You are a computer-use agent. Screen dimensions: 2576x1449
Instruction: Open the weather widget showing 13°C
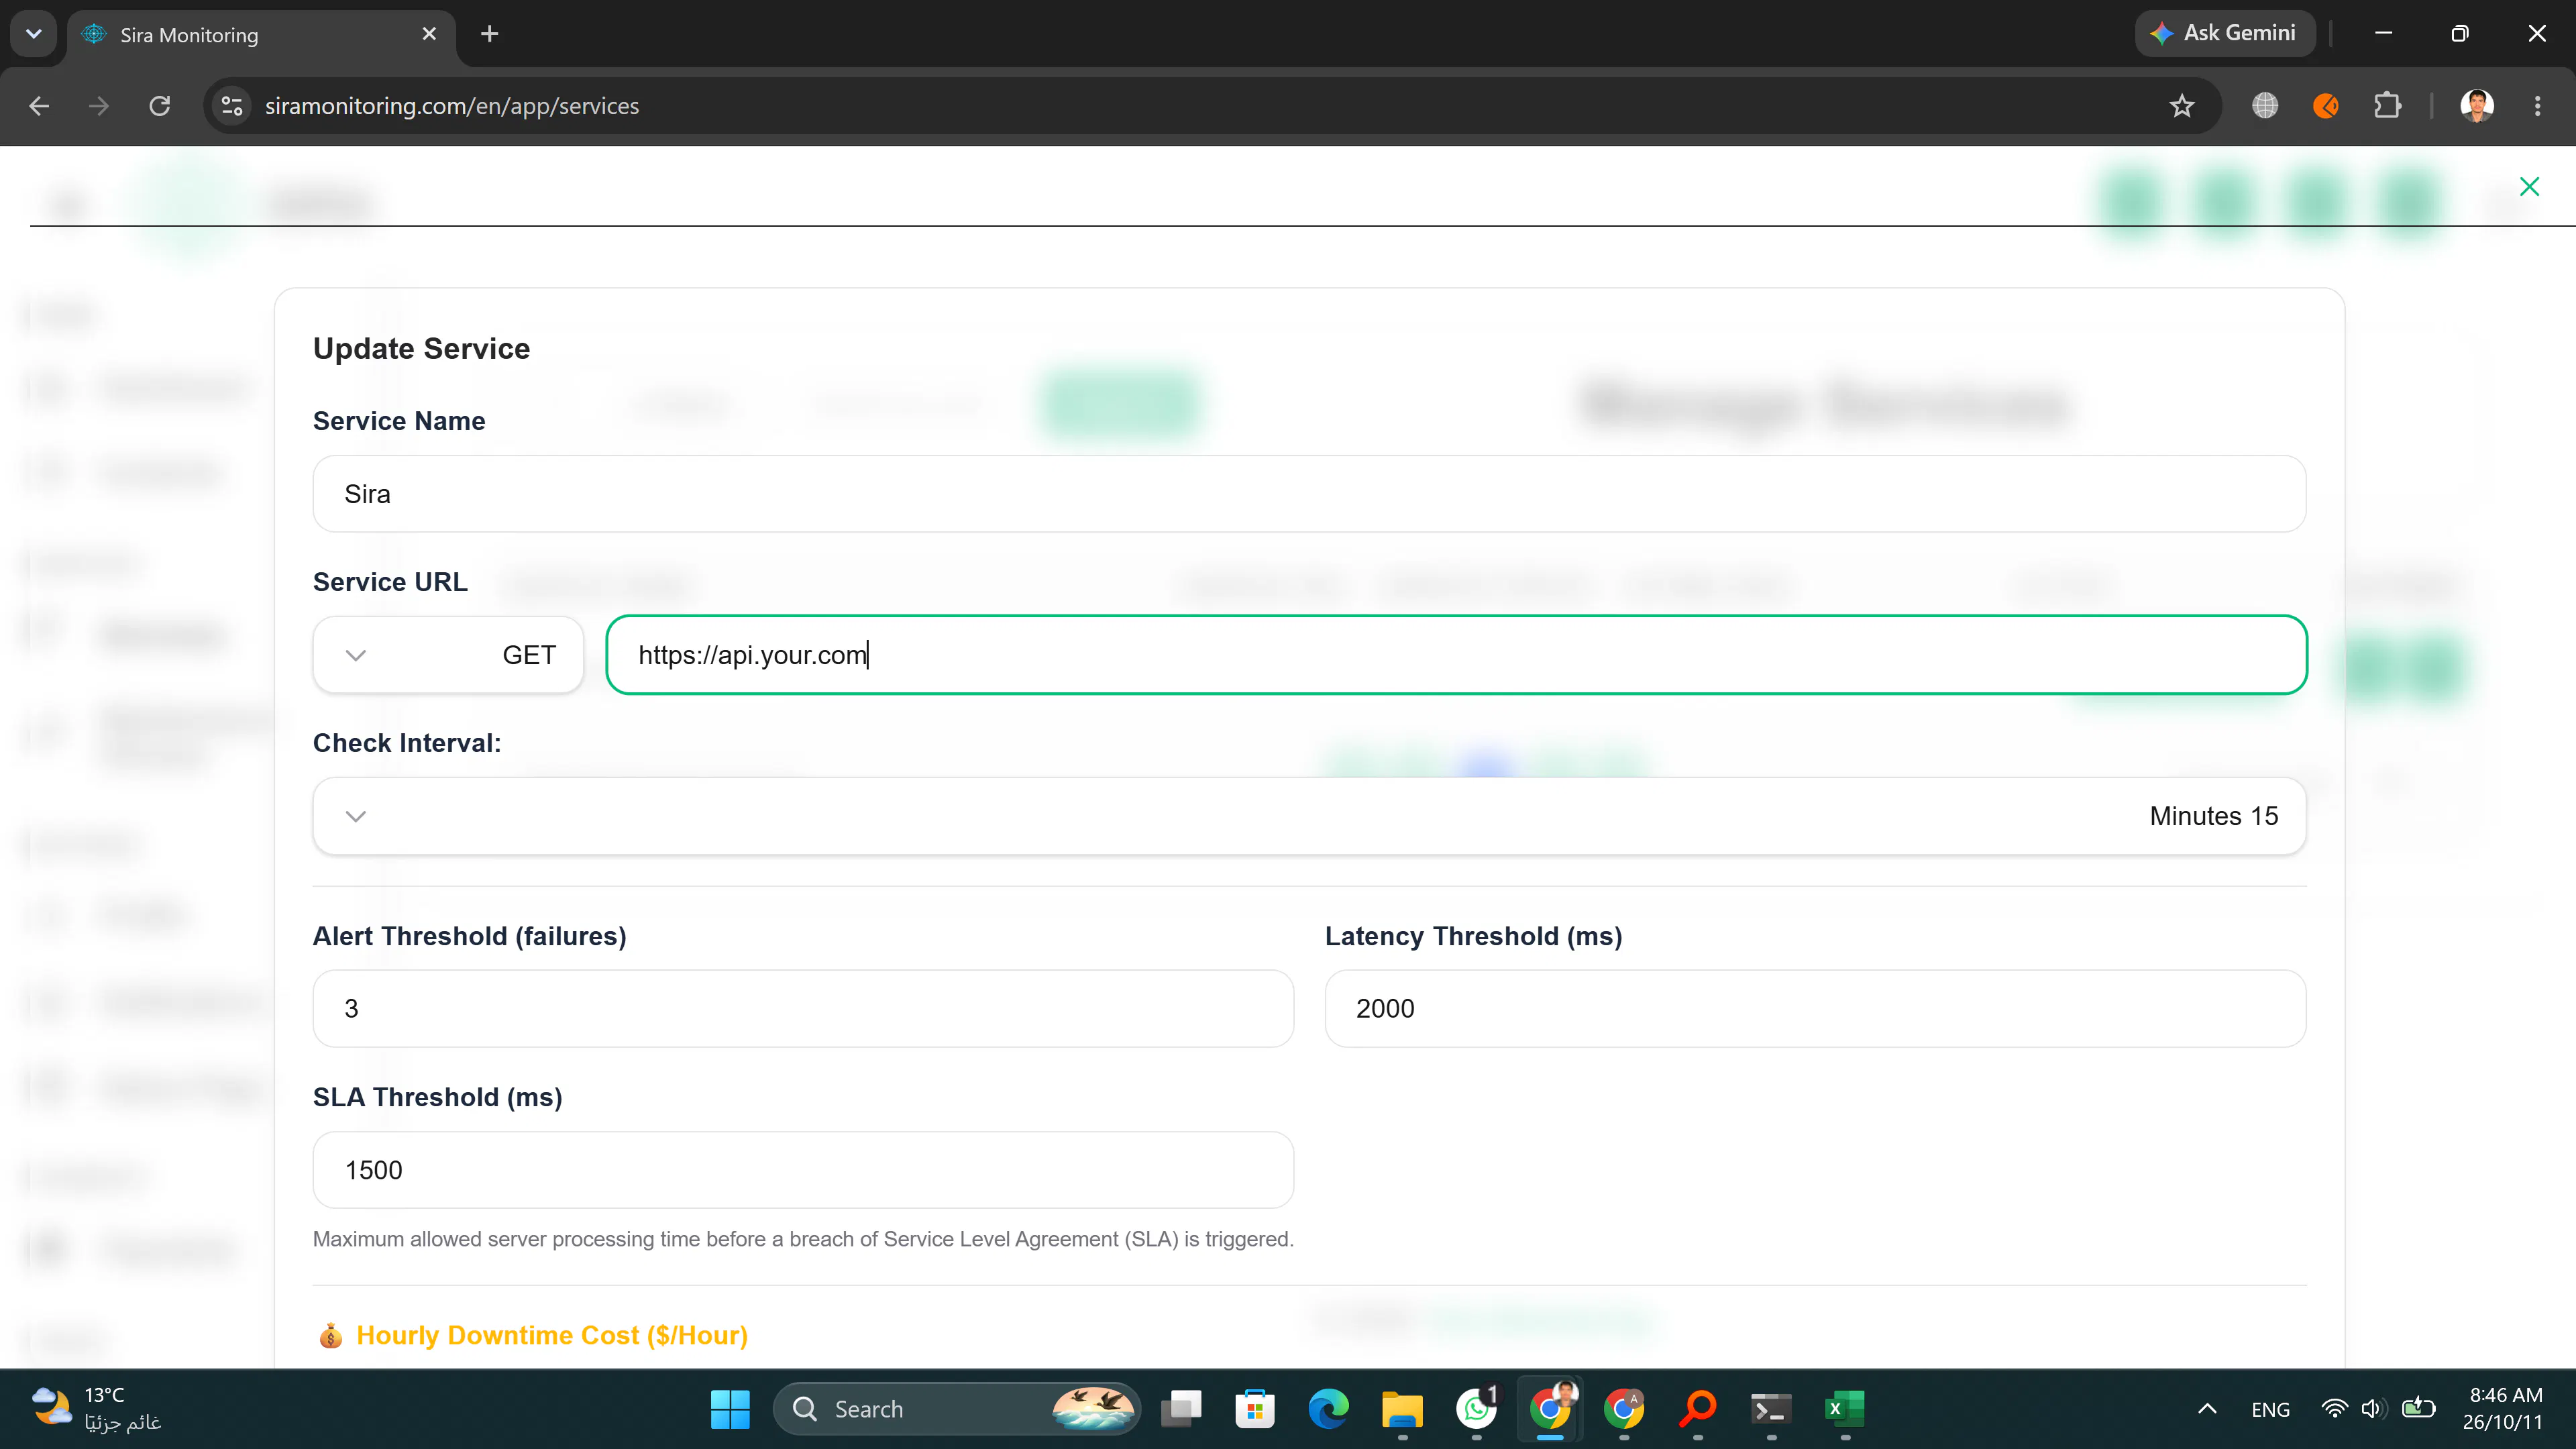[96, 1409]
